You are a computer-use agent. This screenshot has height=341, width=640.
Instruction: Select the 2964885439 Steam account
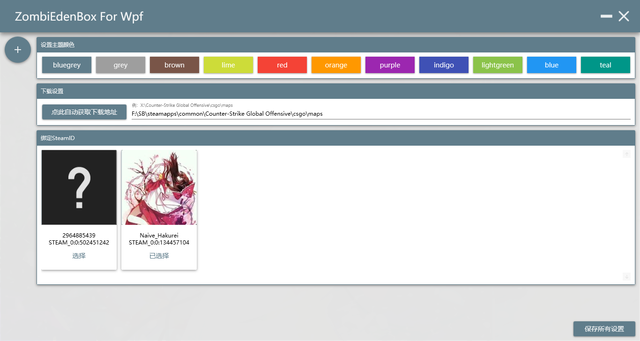[x=79, y=256]
